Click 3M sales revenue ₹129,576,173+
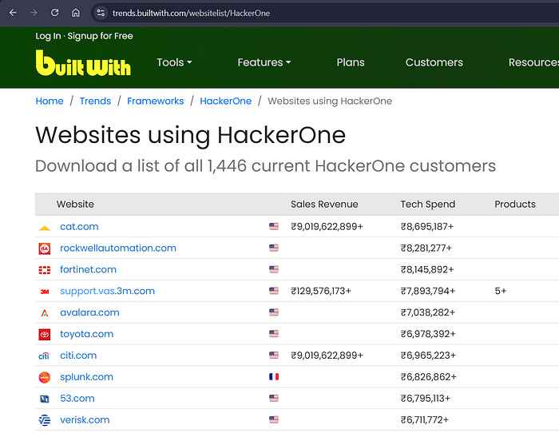 [321, 291]
